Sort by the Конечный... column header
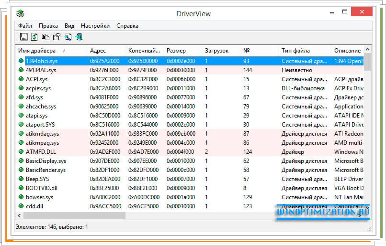 pos(144,51)
